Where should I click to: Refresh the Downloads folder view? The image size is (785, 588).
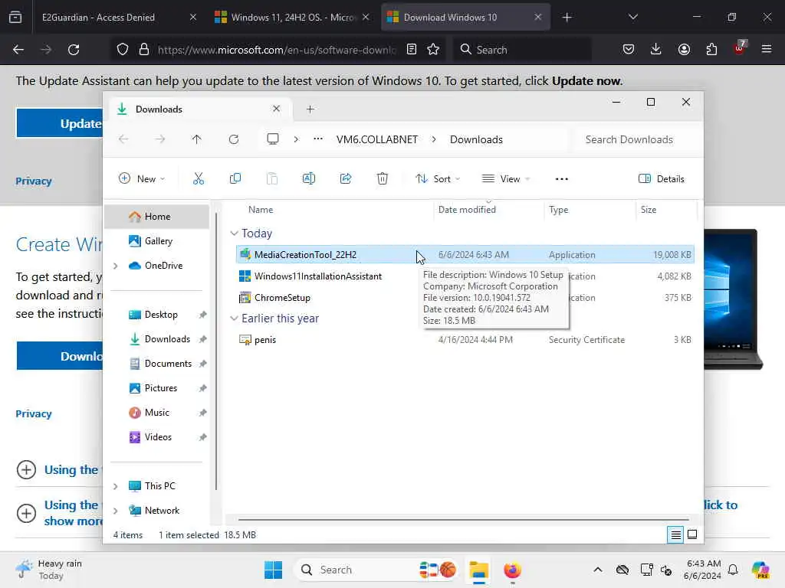pyautogui.click(x=233, y=139)
